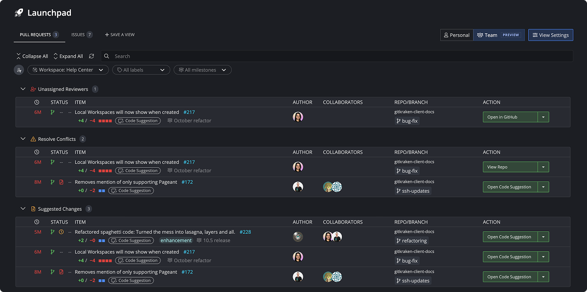587x292 pixels.
Task: Open the All labels filter dropdown
Action: (141, 70)
